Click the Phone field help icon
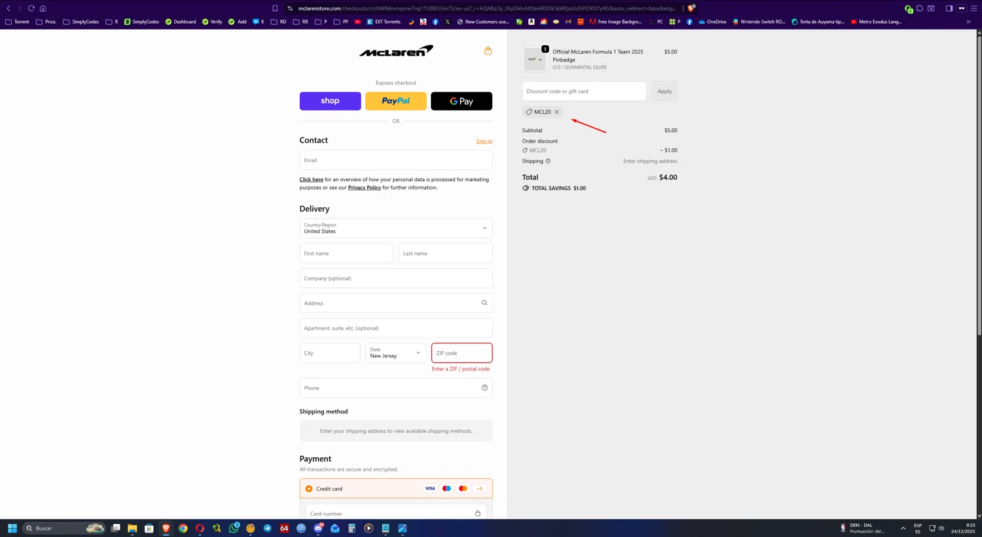 [x=484, y=388]
